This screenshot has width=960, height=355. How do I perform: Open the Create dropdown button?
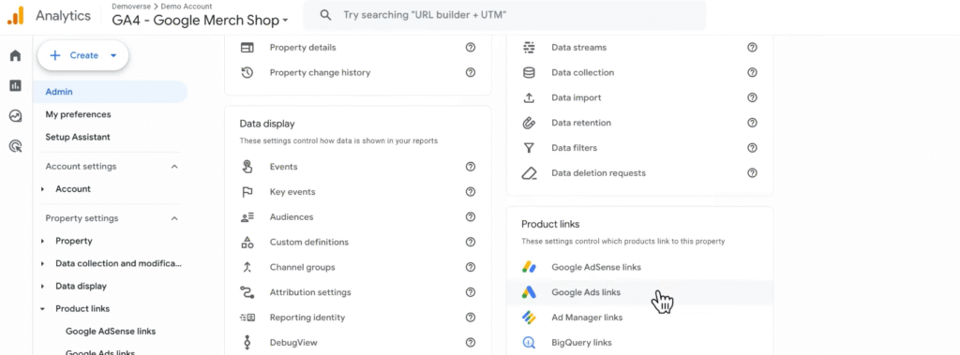82,55
